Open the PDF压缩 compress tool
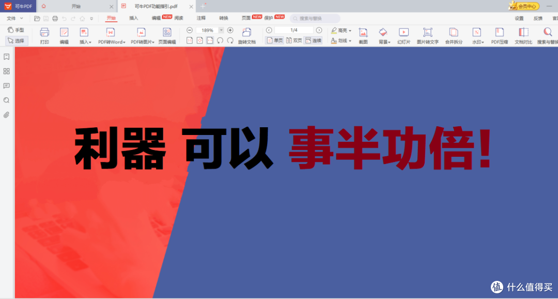The height and width of the screenshot is (299, 558). (x=499, y=36)
